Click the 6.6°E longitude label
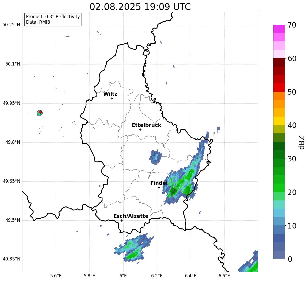 click(224, 276)
